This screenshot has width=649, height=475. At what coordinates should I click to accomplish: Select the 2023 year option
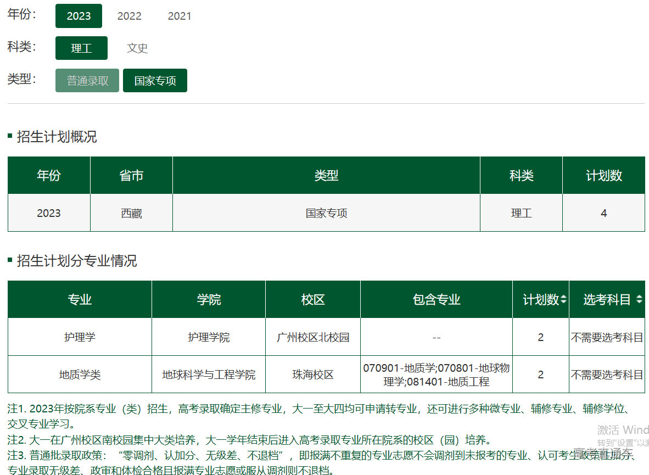tap(79, 16)
